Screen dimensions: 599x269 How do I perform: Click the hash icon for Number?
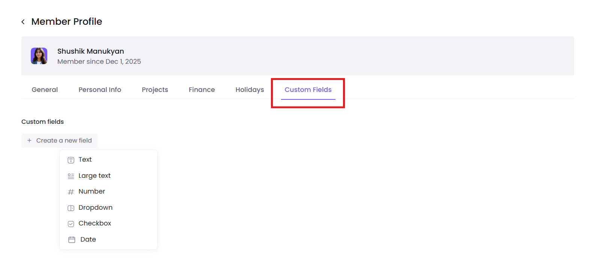(x=71, y=192)
